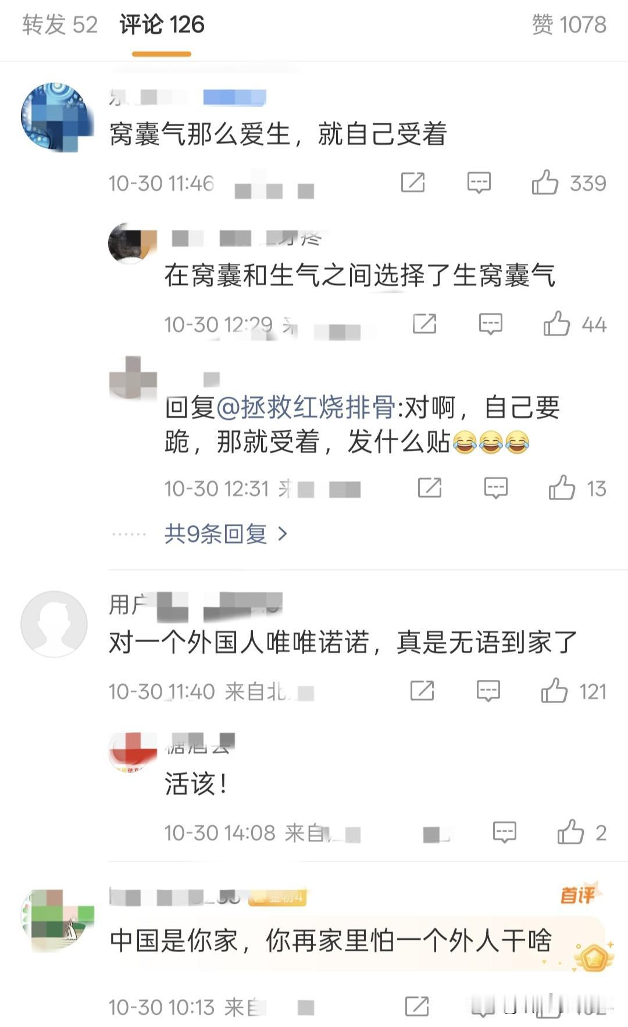Tap the repost icon on the 11:46 comment
Screen dimensions: 628x1027
point(413,183)
